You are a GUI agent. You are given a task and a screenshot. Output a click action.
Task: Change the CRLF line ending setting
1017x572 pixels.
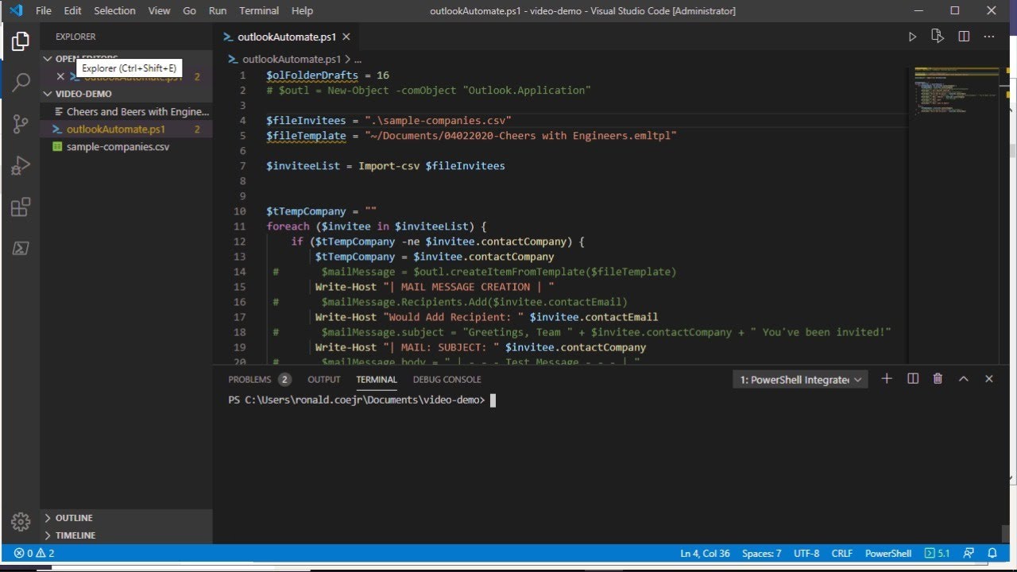pos(842,553)
